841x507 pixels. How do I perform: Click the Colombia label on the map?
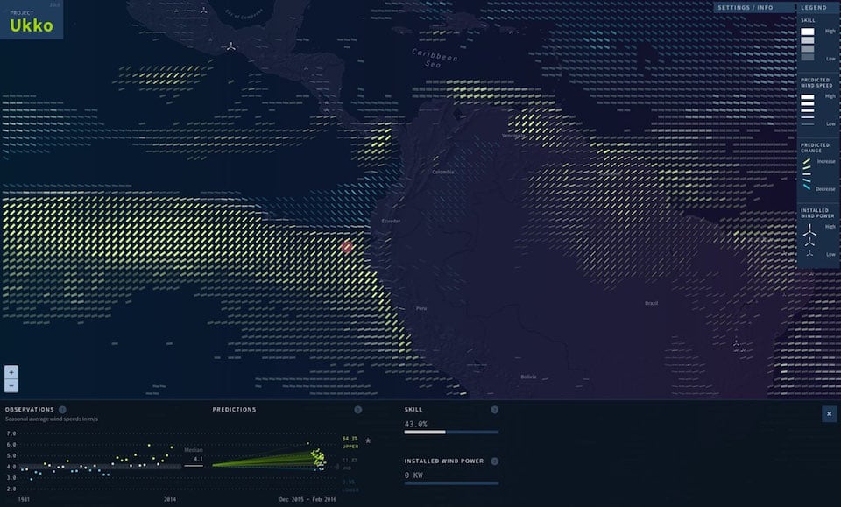(x=443, y=172)
